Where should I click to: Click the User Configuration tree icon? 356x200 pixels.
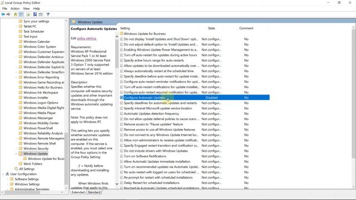tap(7, 174)
